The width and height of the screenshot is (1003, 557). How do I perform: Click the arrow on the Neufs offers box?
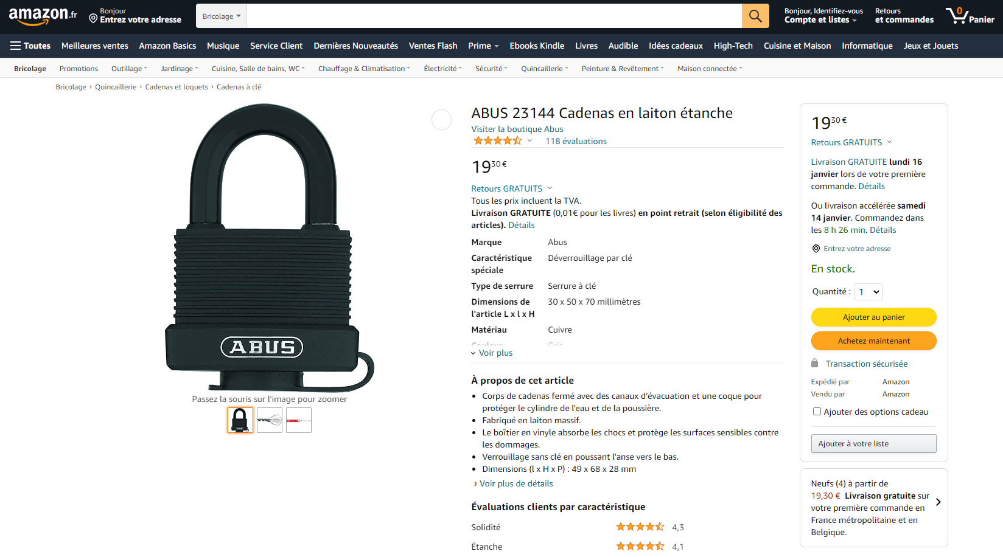(x=938, y=502)
